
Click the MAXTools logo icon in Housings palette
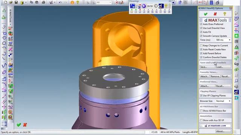161,6
